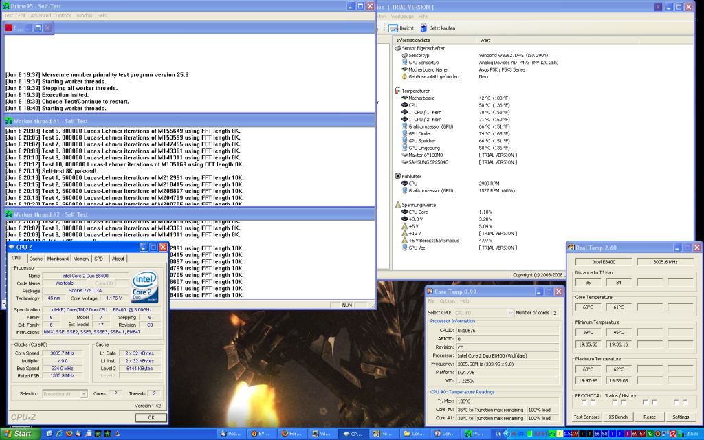Viewport: 704px width, 440px height.
Task: Click the 3005.6 MHz field in Real Temp
Action: coord(665,262)
